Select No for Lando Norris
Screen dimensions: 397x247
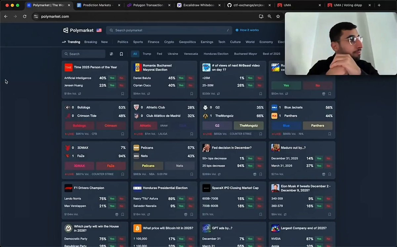[121, 199]
